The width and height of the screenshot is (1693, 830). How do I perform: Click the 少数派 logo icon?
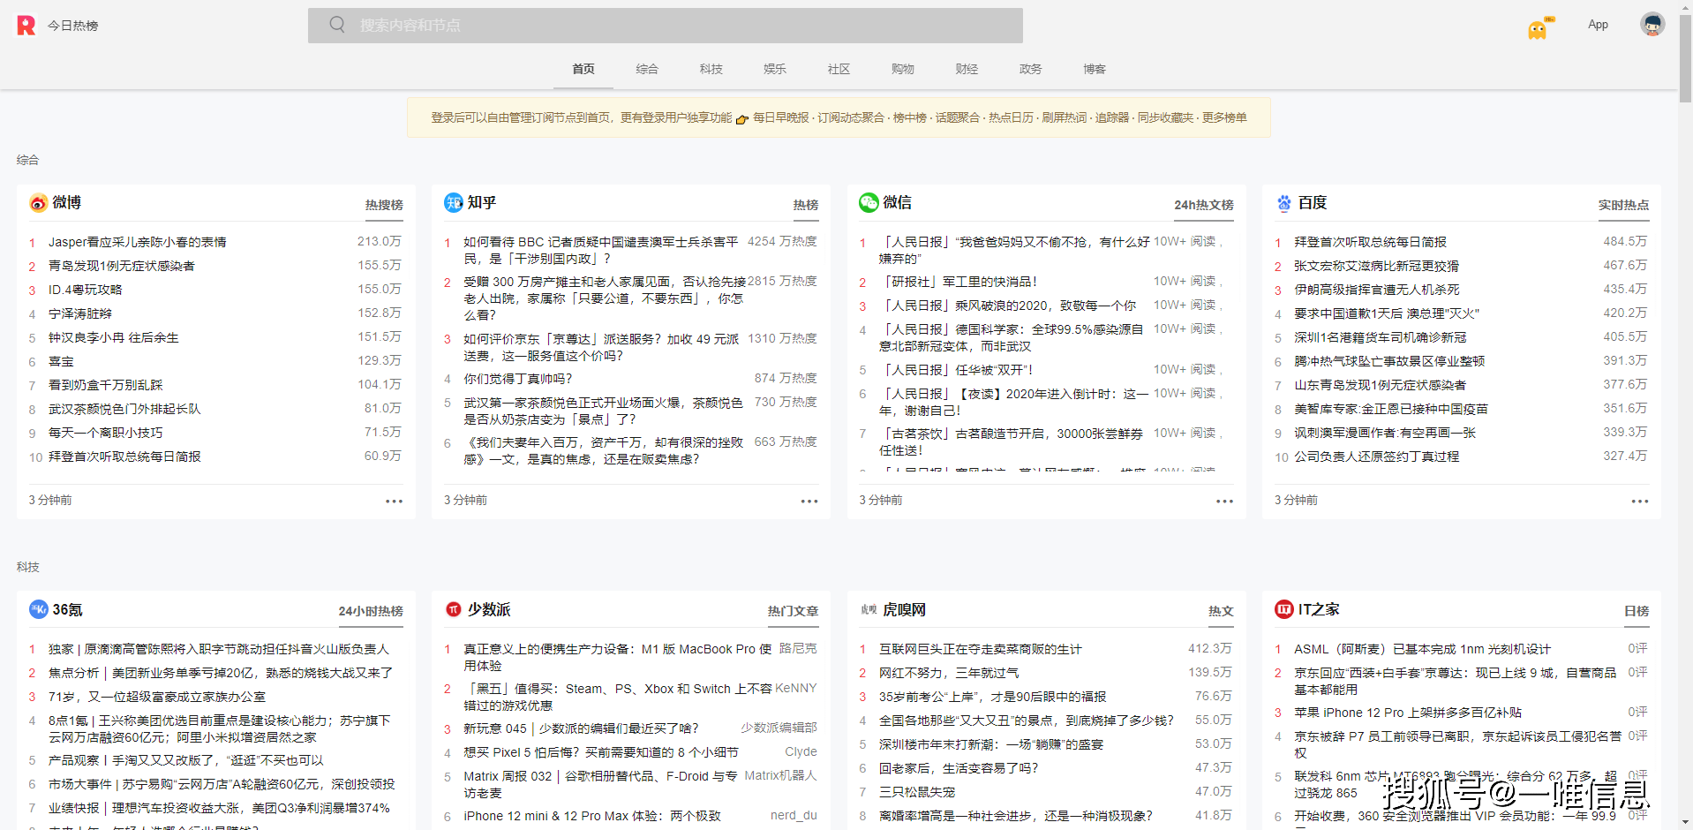point(454,609)
